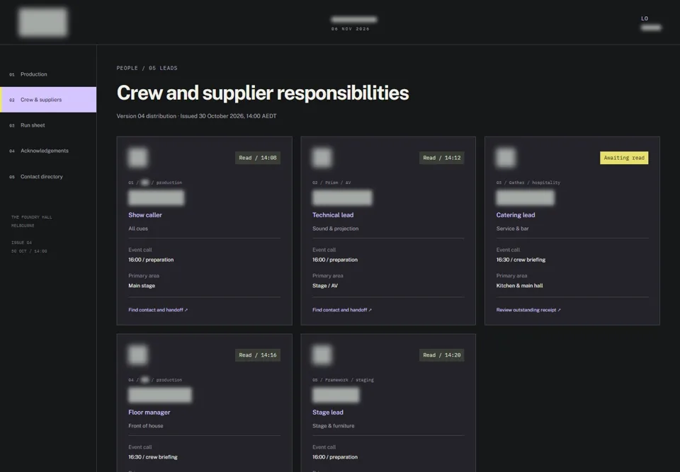Click the Main stage primary area value
The image size is (680, 472).
(x=142, y=286)
